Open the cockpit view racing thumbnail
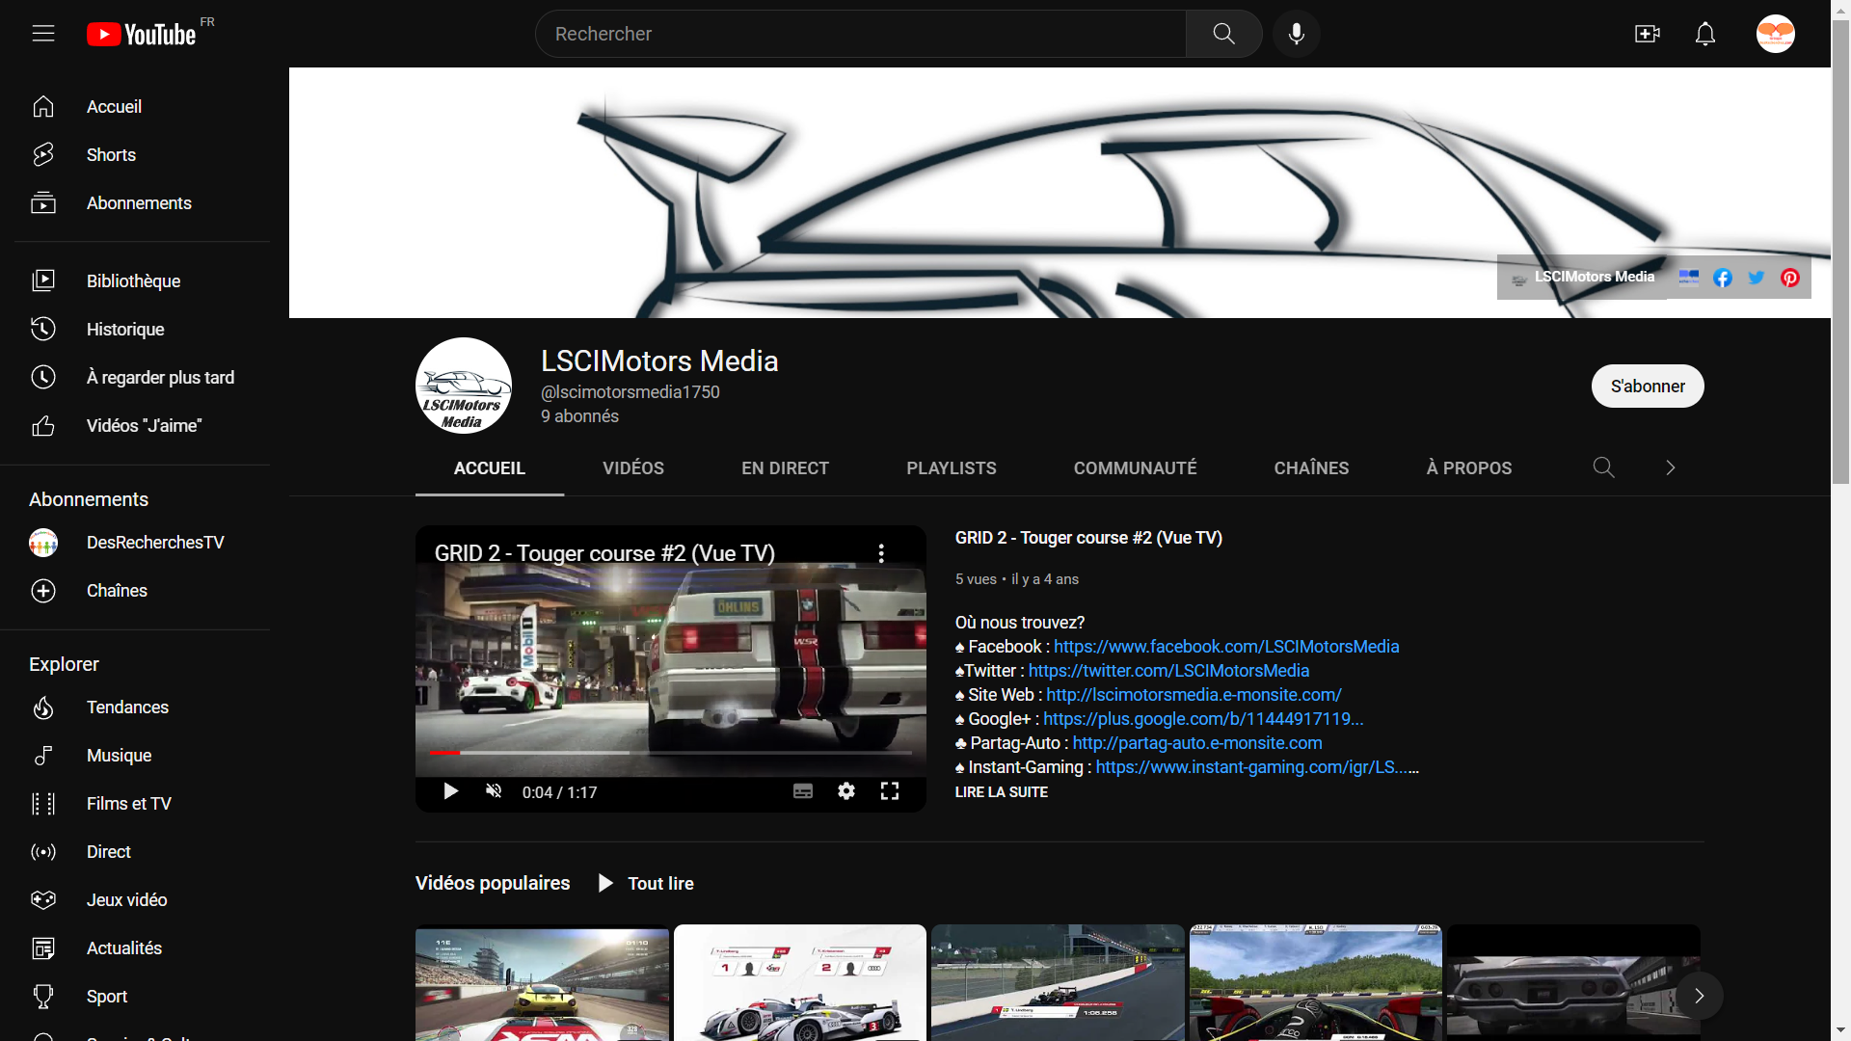The width and height of the screenshot is (1851, 1041). pyautogui.click(x=1316, y=983)
